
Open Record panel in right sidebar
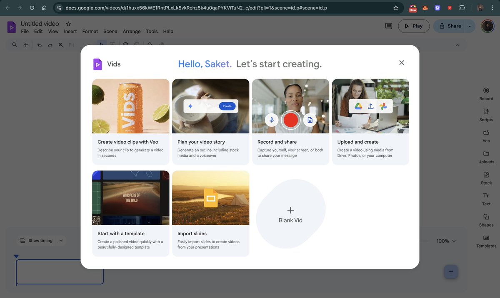click(x=486, y=94)
